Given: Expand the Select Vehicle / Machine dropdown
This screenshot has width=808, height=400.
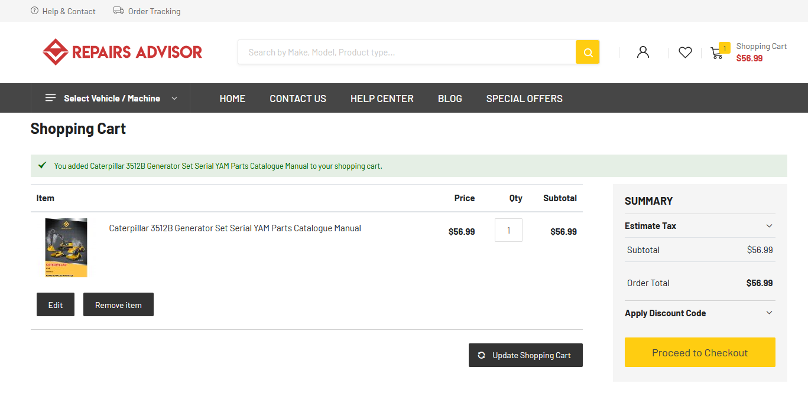Looking at the screenshot, I should click(x=174, y=99).
